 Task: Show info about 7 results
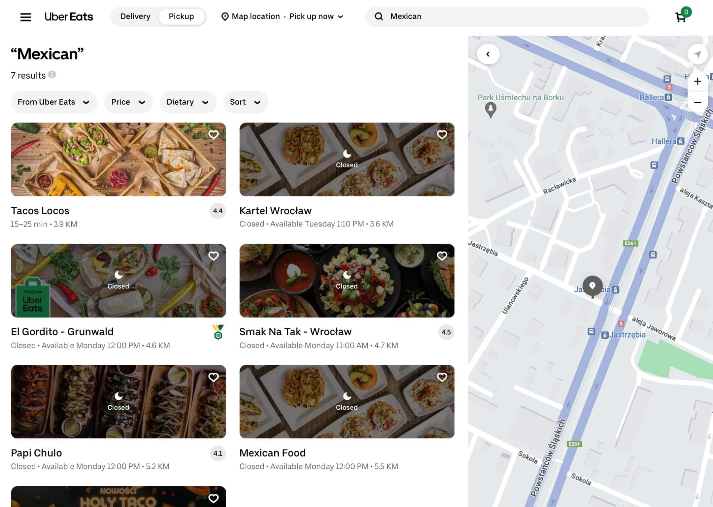[52, 75]
